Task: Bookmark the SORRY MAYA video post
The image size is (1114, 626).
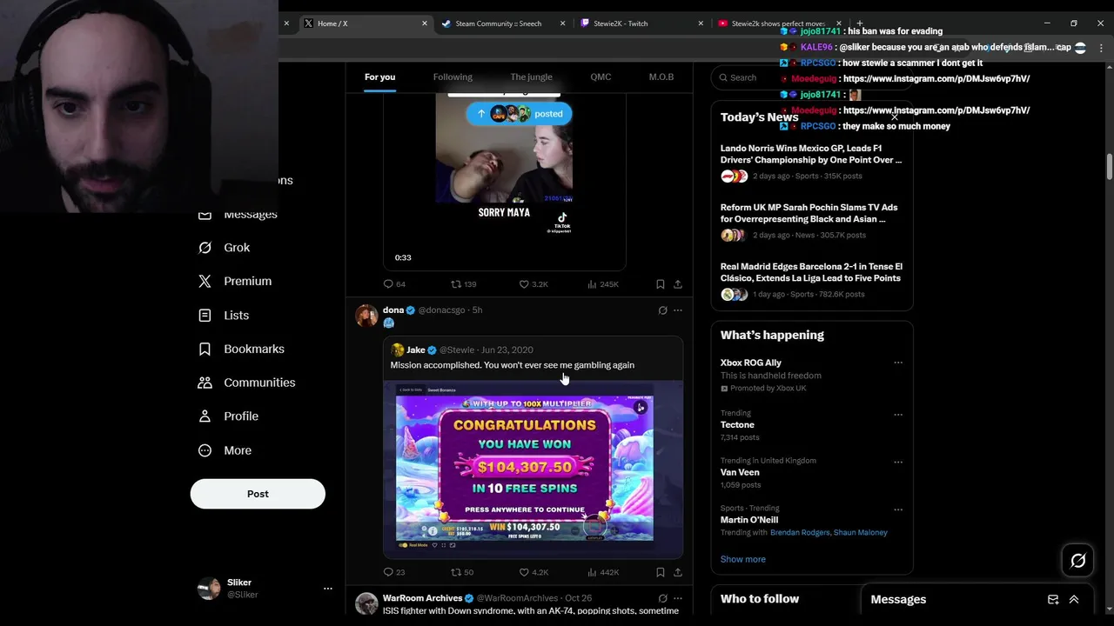Action: pos(661,284)
